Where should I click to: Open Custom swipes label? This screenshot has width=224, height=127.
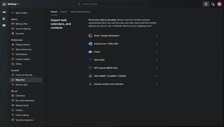pyautogui.click(x=23, y=59)
